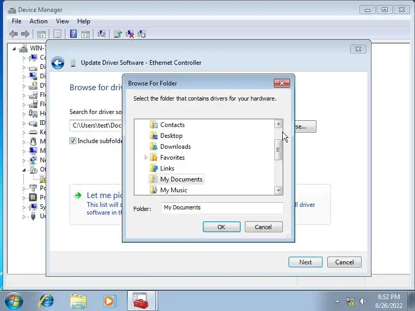Click the disable device toolbar icon with down arrow

pos(142,34)
